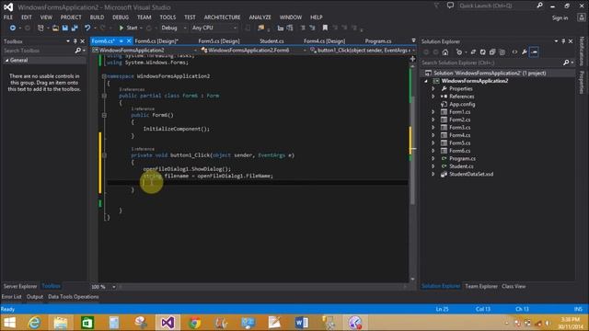Click the Home icon in Solution Explorer

(x=445, y=52)
